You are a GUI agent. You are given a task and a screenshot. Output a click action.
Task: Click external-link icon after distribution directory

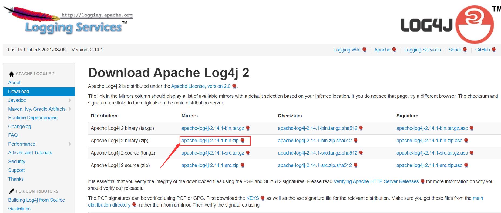tap(134, 205)
